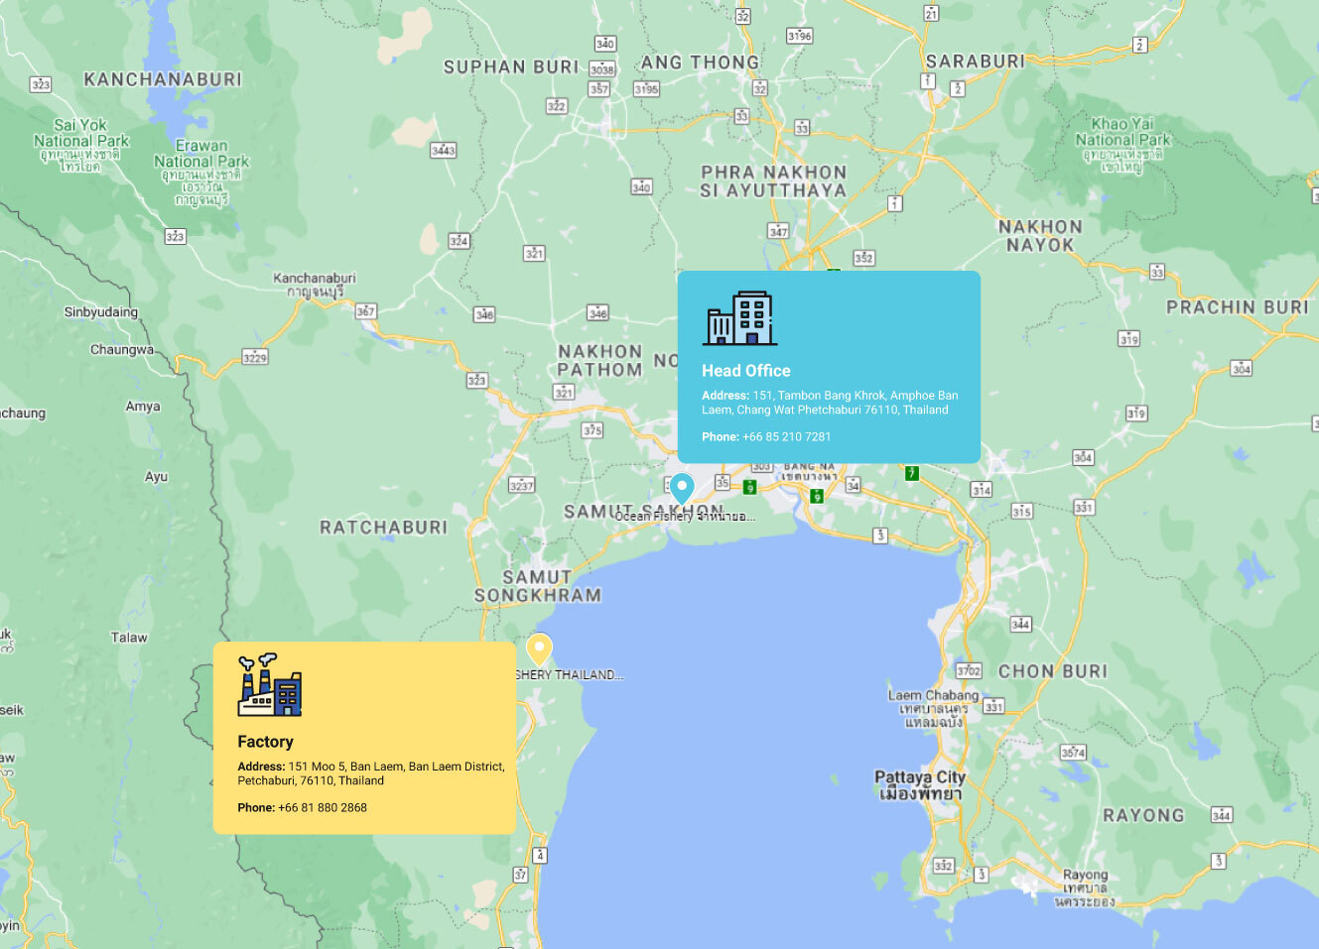Select the yellow Fishery Thailand map pin
The width and height of the screenshot is (1319, 949).
click(x=540, y=647)
